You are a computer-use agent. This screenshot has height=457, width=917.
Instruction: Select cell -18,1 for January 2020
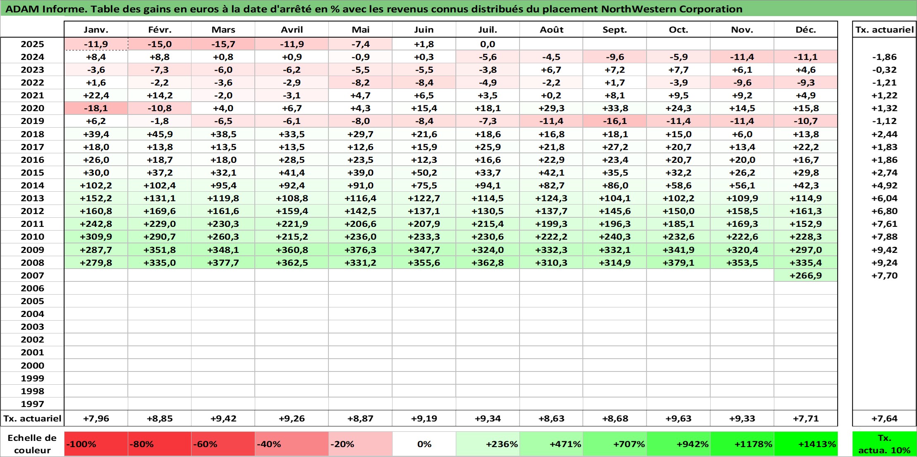96,108
